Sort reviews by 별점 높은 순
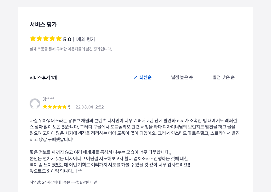This screenshot has height=192, width=271. [182, 77]
